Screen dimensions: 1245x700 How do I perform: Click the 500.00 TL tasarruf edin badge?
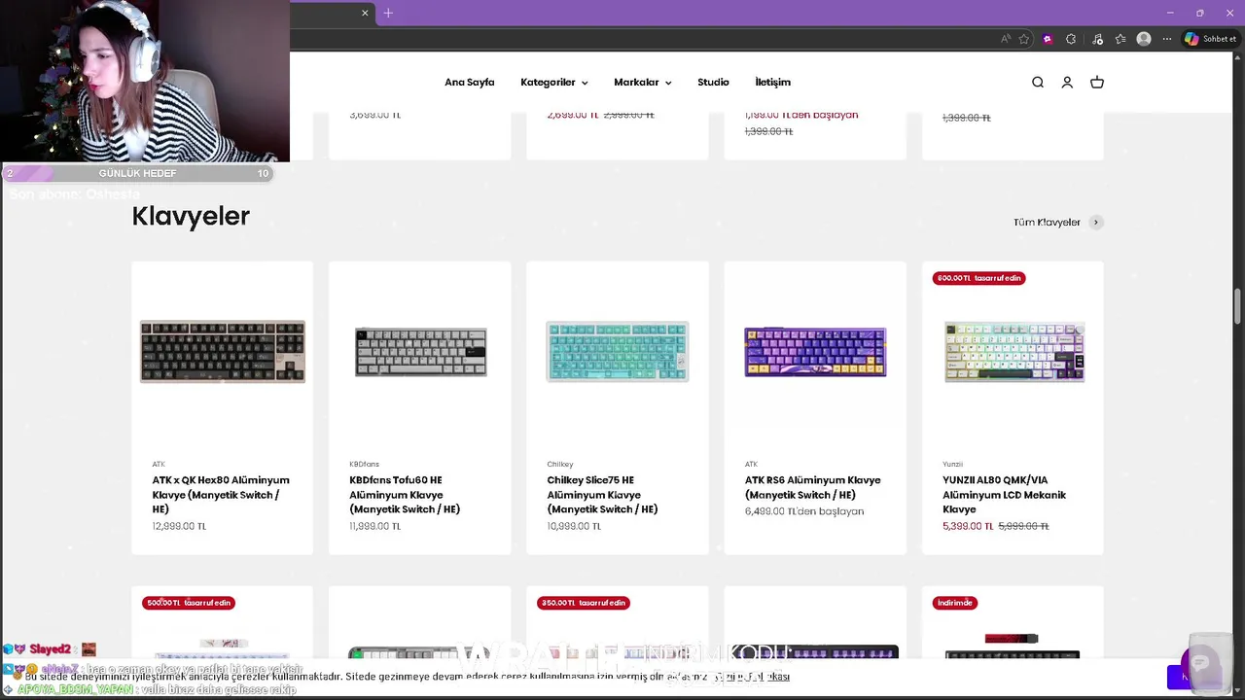click(189, 603)
